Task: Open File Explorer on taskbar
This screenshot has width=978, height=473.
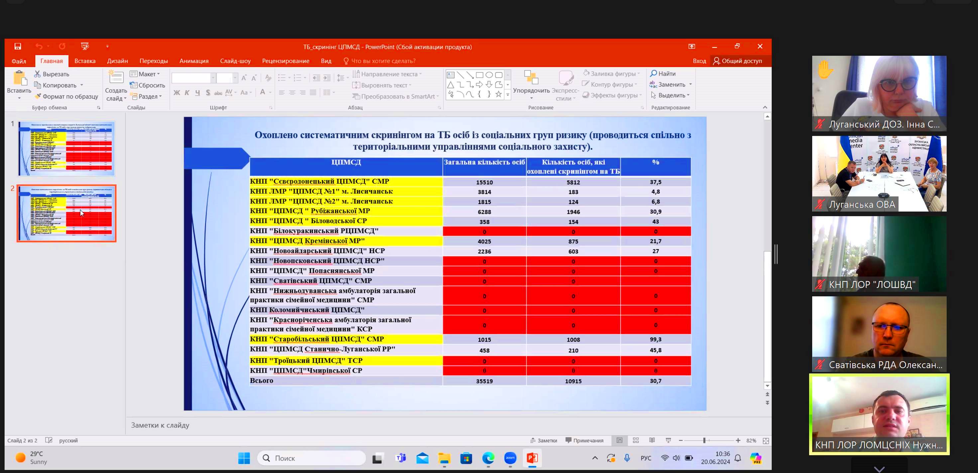Action: tap(444, 458)
